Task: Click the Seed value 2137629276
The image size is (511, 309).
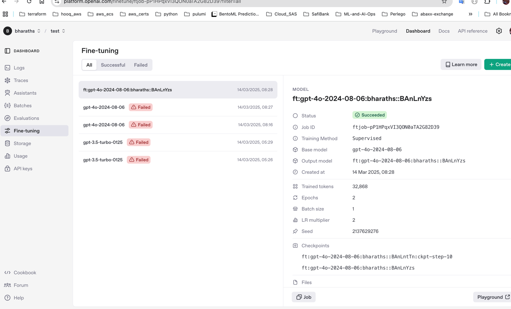Action: (x=365, y=231)
